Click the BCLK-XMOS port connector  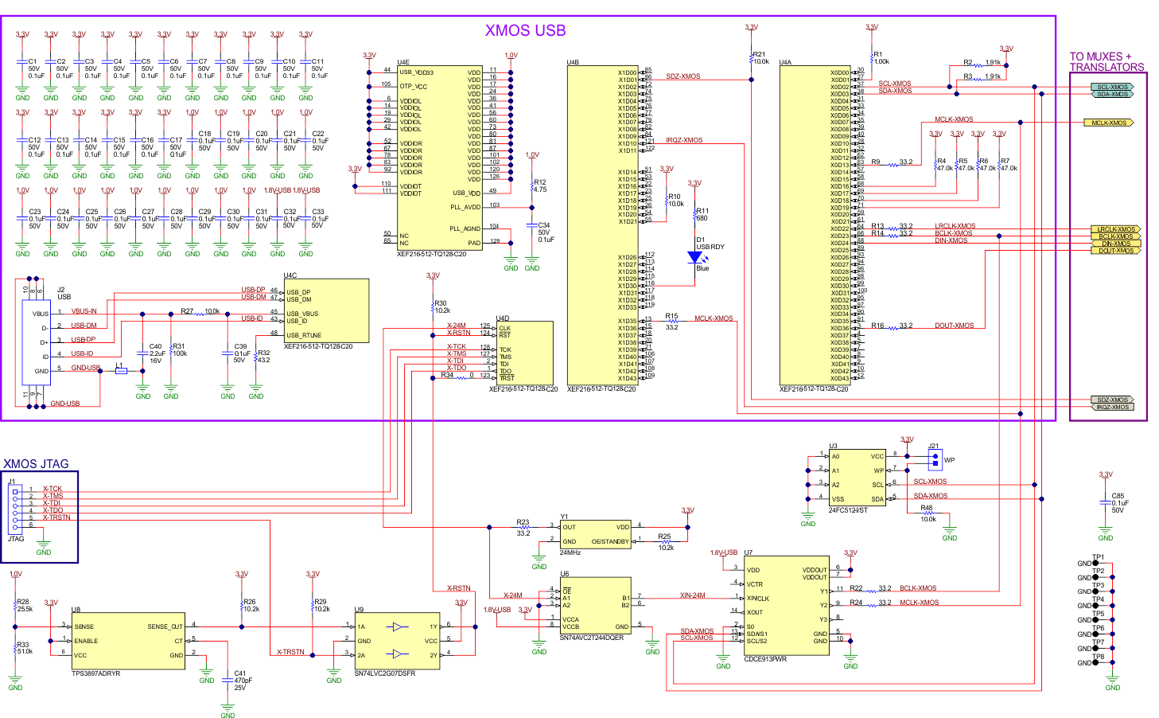pos(1115,236)
